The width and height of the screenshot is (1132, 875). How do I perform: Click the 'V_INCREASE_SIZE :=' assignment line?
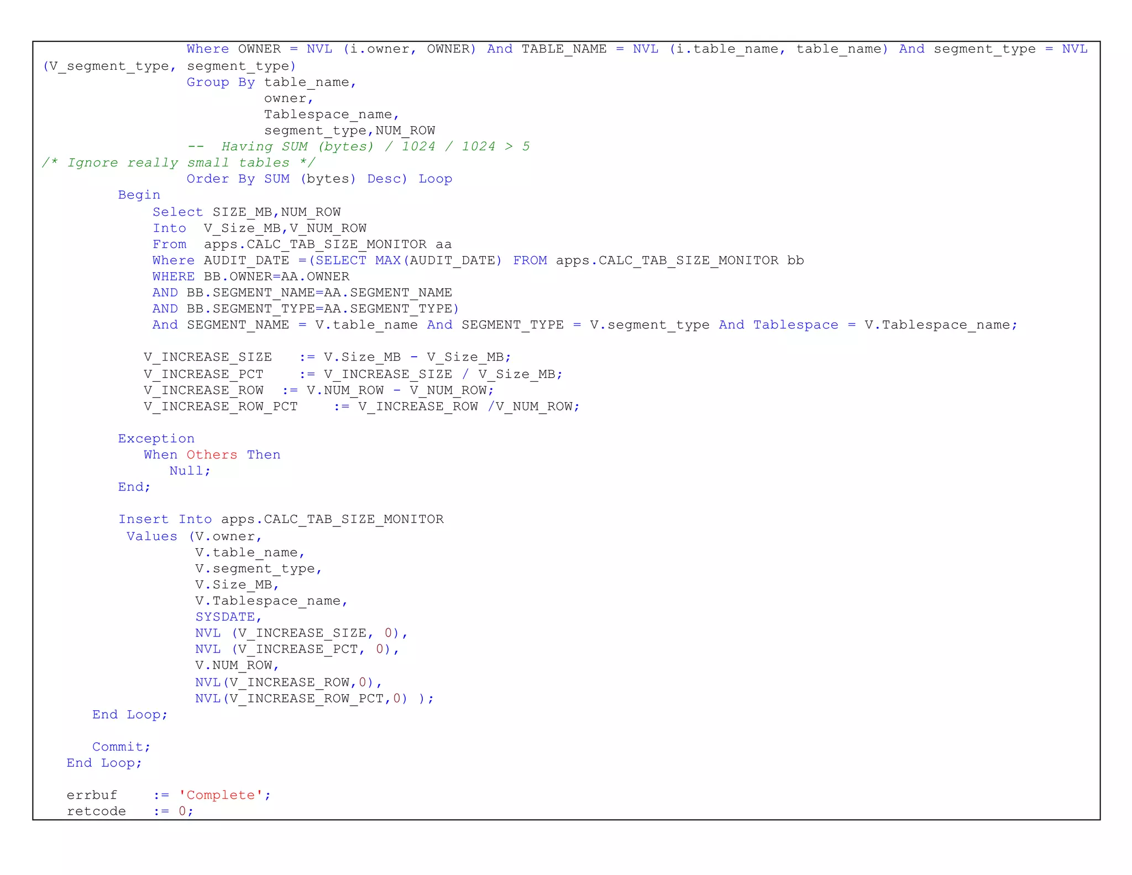tap(327, 357)
